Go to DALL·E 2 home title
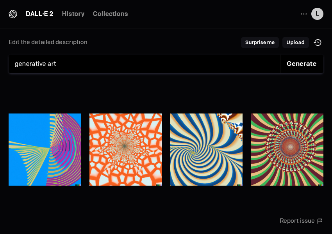The image size is (332, 234). click(x=39, y=14)
